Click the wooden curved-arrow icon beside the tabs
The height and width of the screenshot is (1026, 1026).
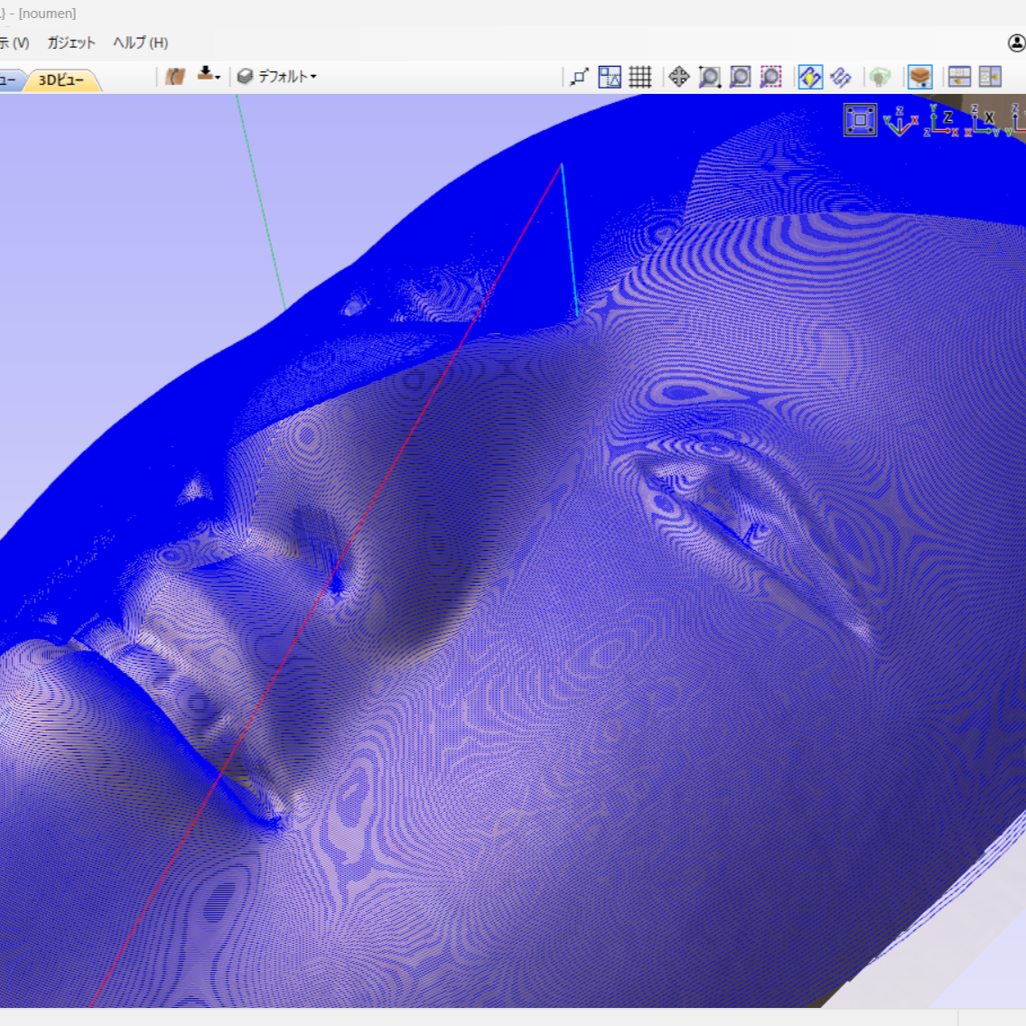click(x=174, y=77)
